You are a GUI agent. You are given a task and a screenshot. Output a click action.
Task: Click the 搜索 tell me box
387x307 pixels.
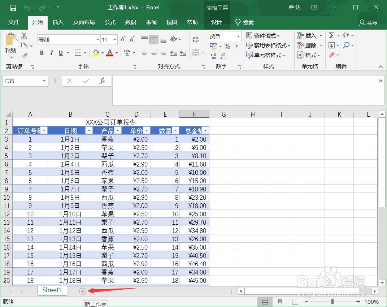click(x=244, y=22)
